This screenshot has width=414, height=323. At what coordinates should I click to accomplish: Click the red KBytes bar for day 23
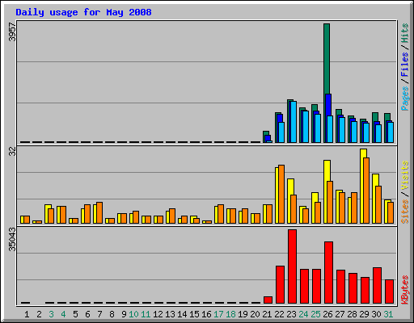point(292,266)
